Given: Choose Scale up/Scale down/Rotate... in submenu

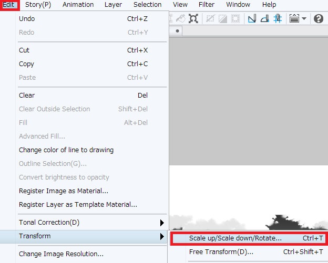Looking at the screenshot, I should pyautogui.click(x=249, y=238).
